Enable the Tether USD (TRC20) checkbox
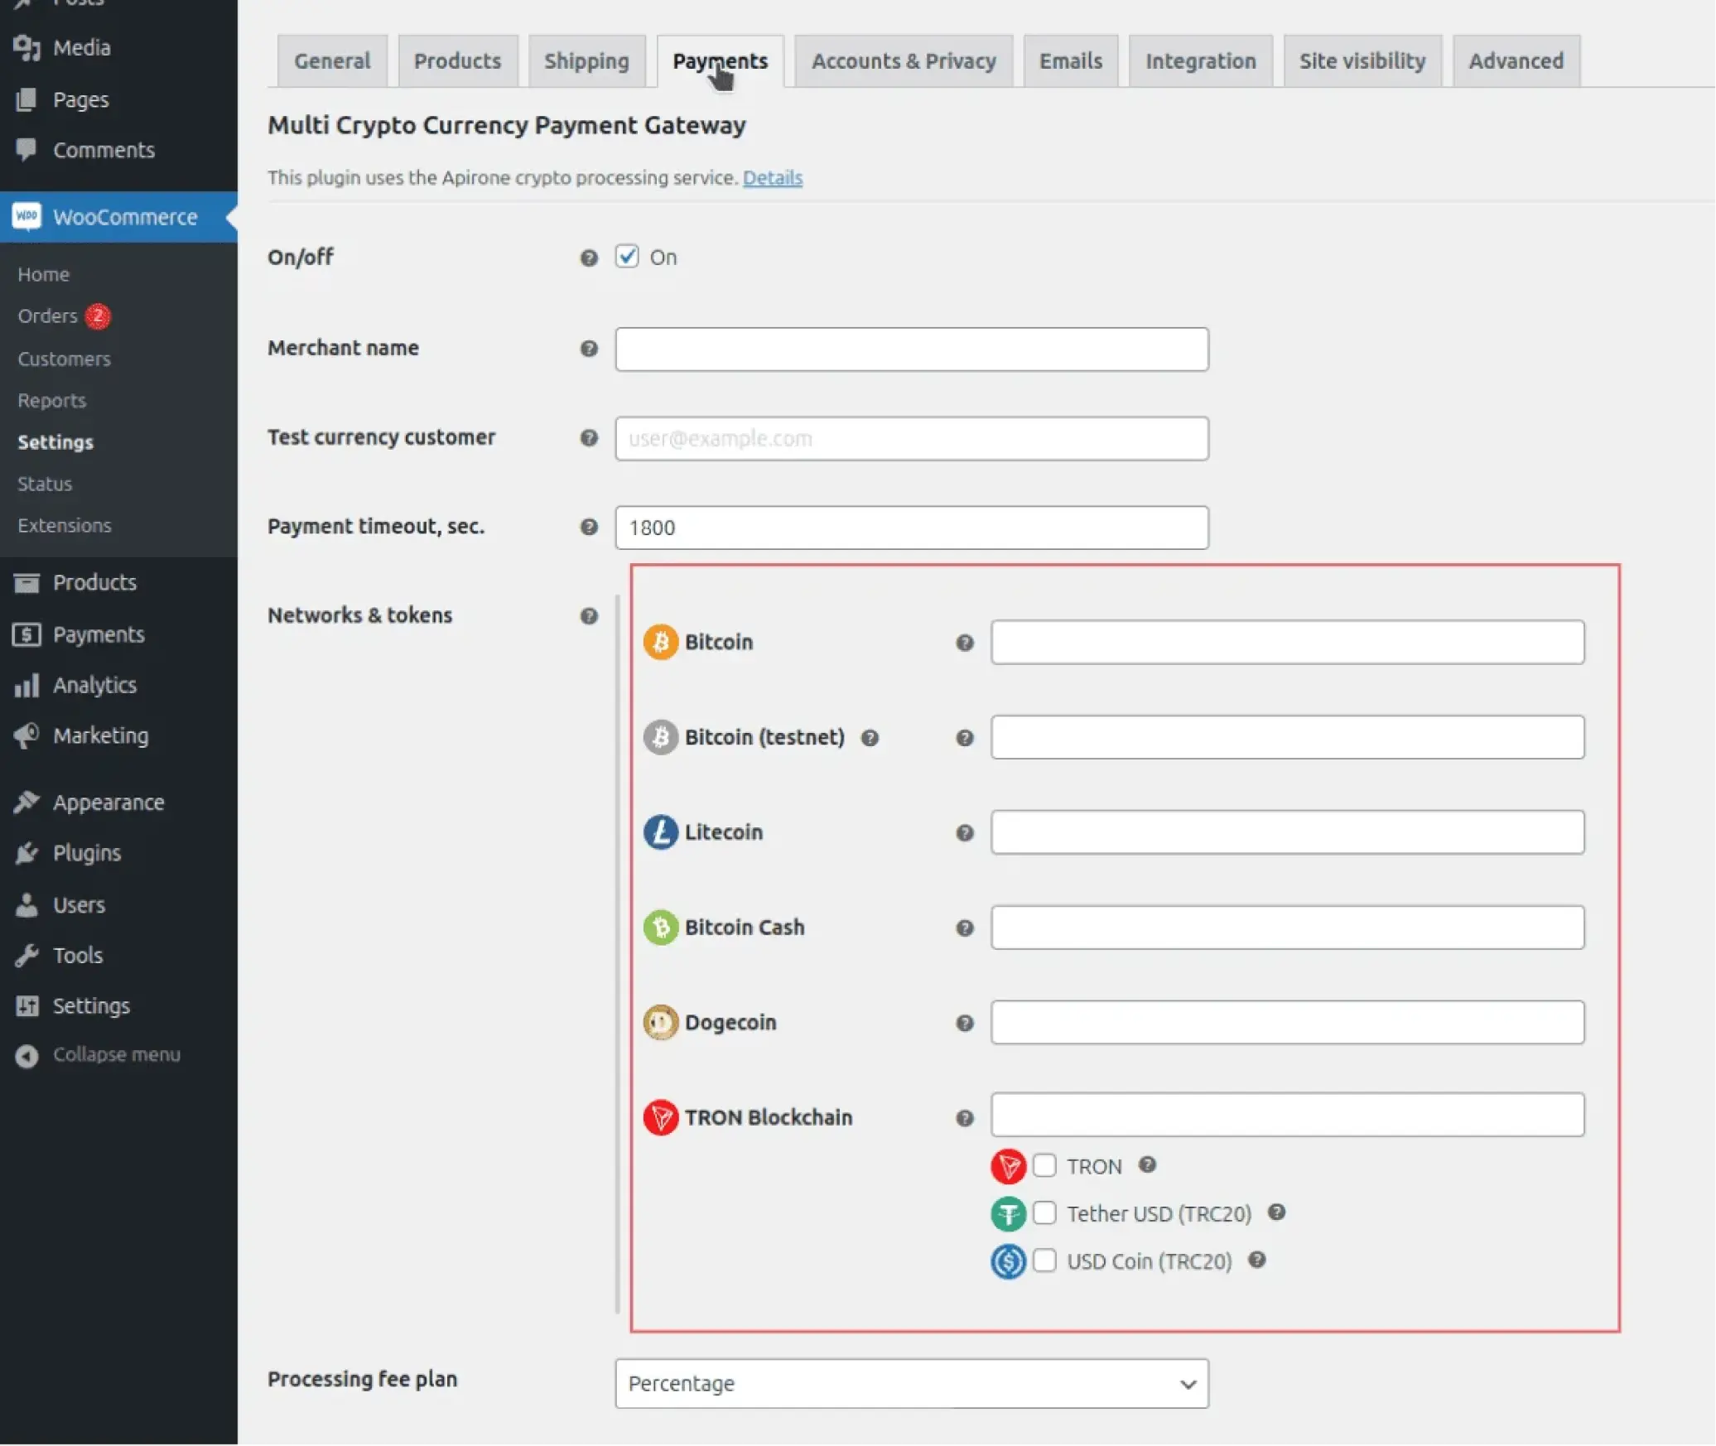This screenshot has height=1446, width=1716. pos(1045,1214)
